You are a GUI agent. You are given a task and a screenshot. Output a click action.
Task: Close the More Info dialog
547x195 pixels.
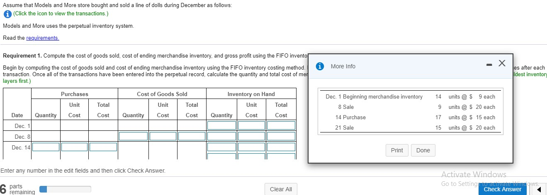pyautogui.click(x=502, y=63)
